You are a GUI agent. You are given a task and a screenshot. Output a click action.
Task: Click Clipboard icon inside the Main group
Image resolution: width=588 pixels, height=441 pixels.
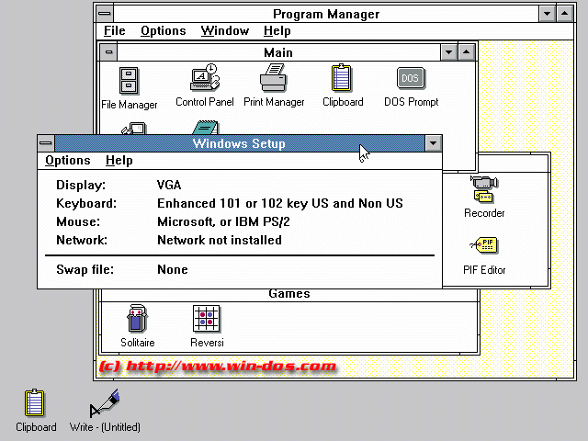coord(343,80)
